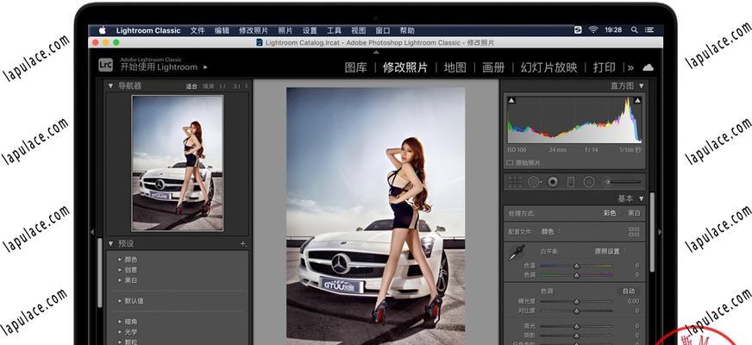The width and height of the screenshot is (752, 345).
Task: Switch to the 地图 module
Action: [454, 67]
